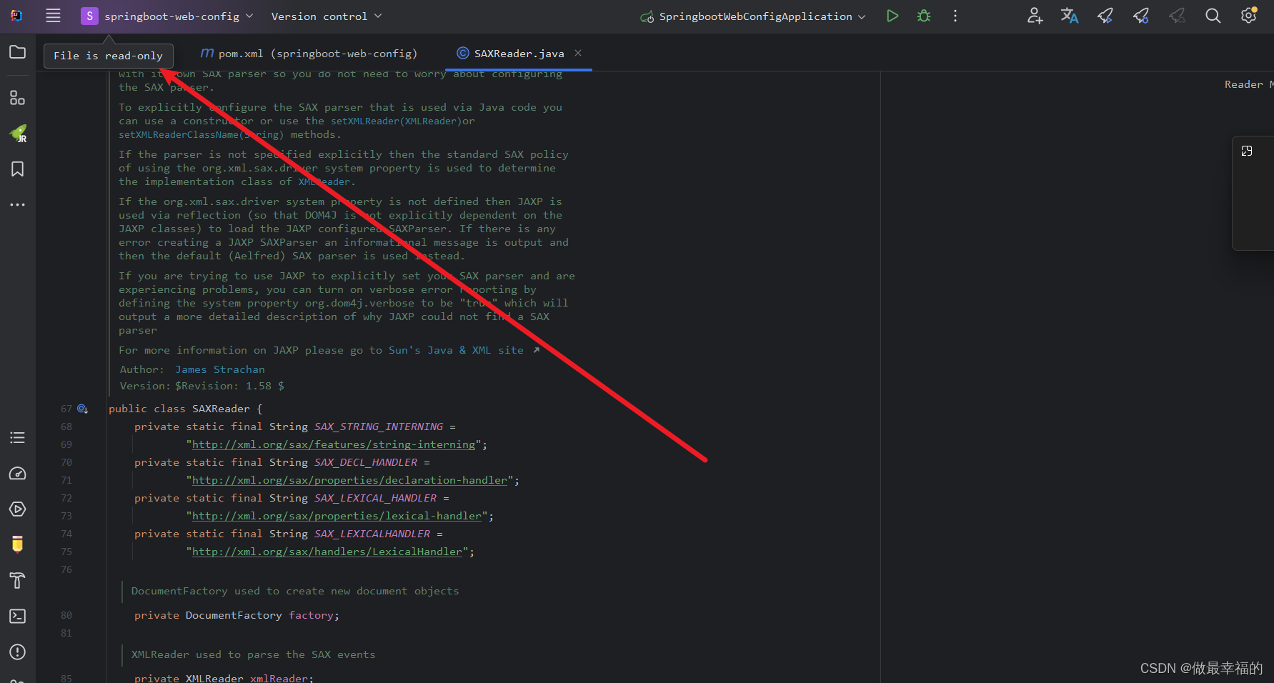Open the Services tool window icon
1274x683 pixels.
[x=17, y=509]
